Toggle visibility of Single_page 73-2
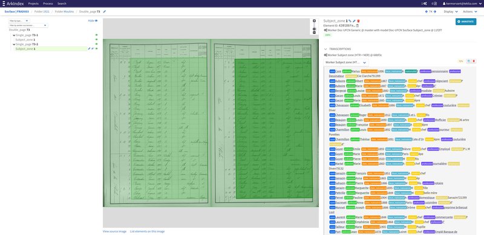484x235 pixels. (96, 44)
